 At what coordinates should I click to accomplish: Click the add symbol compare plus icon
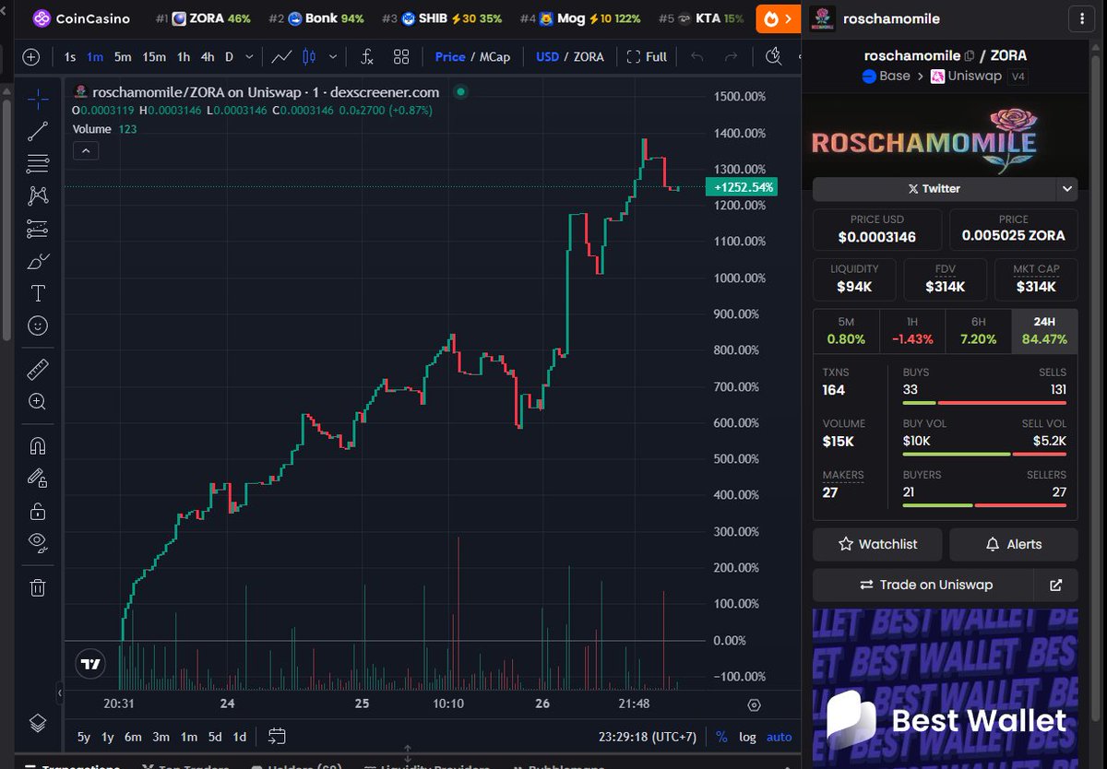coord(31,57)
